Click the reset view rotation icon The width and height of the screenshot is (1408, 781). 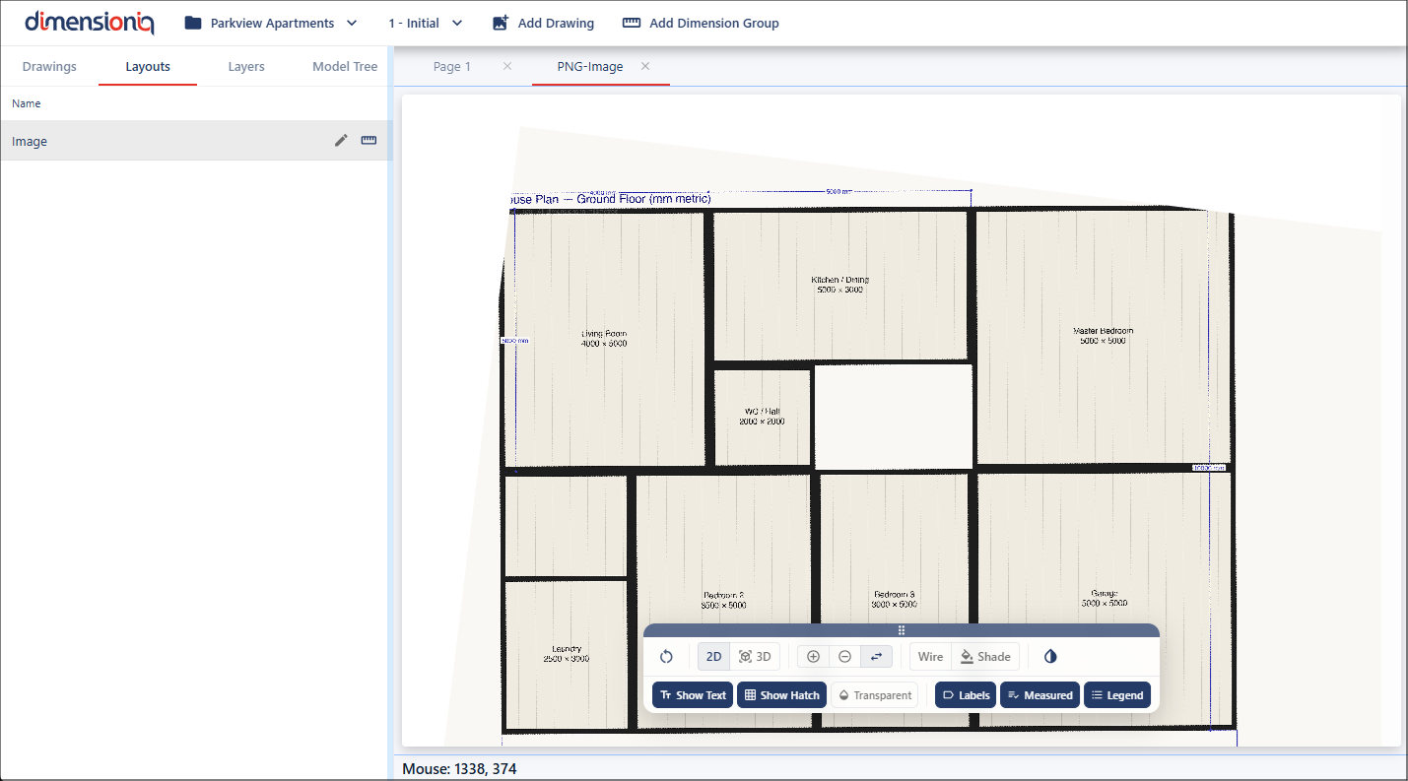(x=666, y=657)
